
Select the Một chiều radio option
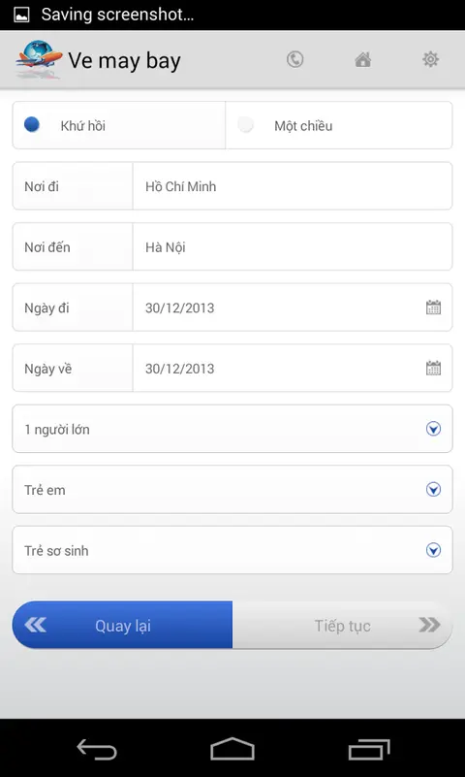click(x=339, y=125)
